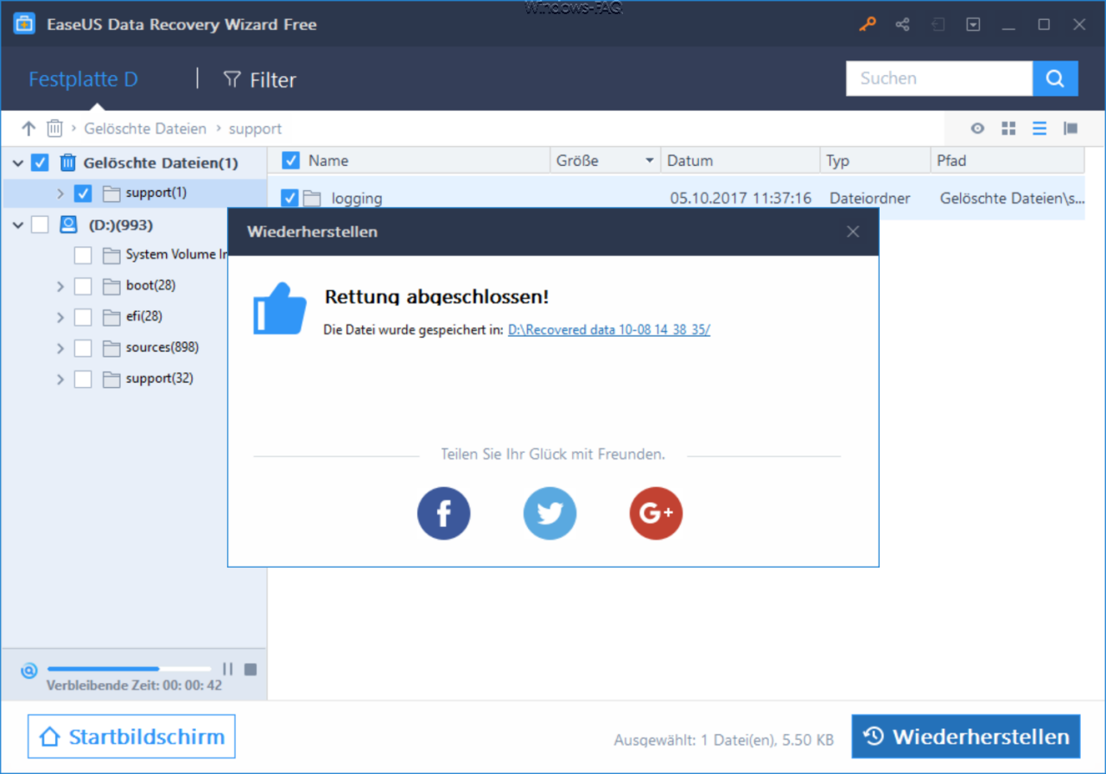The height and width of the screenshot is (774, 1106).
Task: Uncheck the logging folder checkbox
Action: point(290,199)
